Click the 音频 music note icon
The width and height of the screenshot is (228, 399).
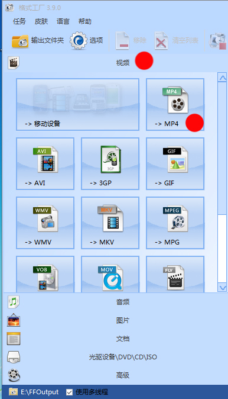point(14,302)
